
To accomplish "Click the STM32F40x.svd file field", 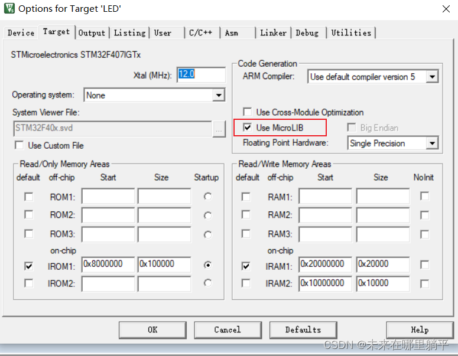I will pos(112,129).
